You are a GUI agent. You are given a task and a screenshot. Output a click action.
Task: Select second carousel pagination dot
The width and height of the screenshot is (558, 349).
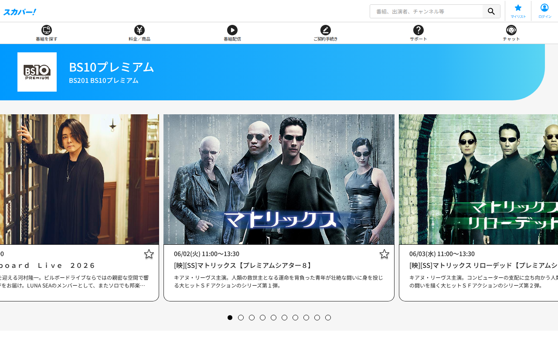pyautogui.click(x=241, y=318)
